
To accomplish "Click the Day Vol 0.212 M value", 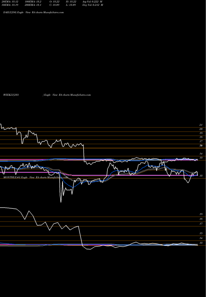I will [x=93, y=5].
